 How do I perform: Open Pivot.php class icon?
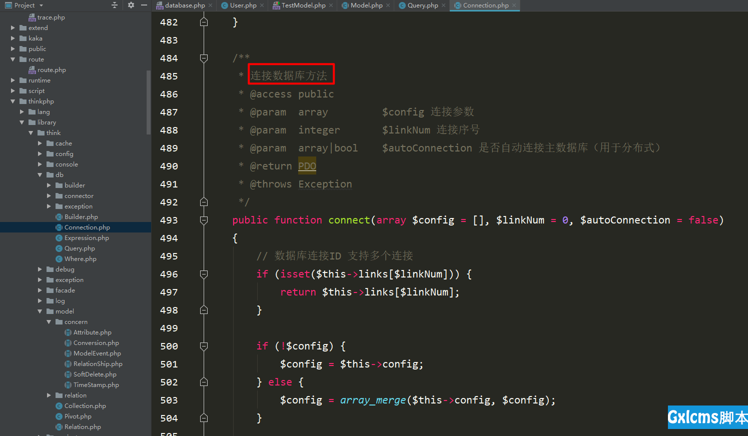tap(59, 416)
